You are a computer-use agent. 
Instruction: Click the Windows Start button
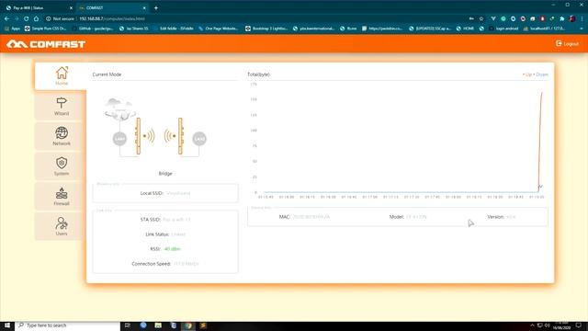(x=7, y=325)
